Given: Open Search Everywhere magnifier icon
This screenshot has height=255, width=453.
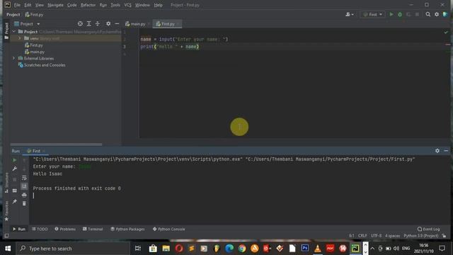Looking at the screenshot, I should [x=428, y=14].
